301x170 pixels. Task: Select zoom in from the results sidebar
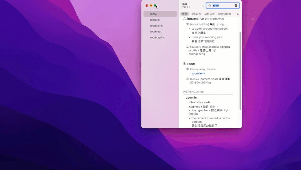(x=155, y=20)
